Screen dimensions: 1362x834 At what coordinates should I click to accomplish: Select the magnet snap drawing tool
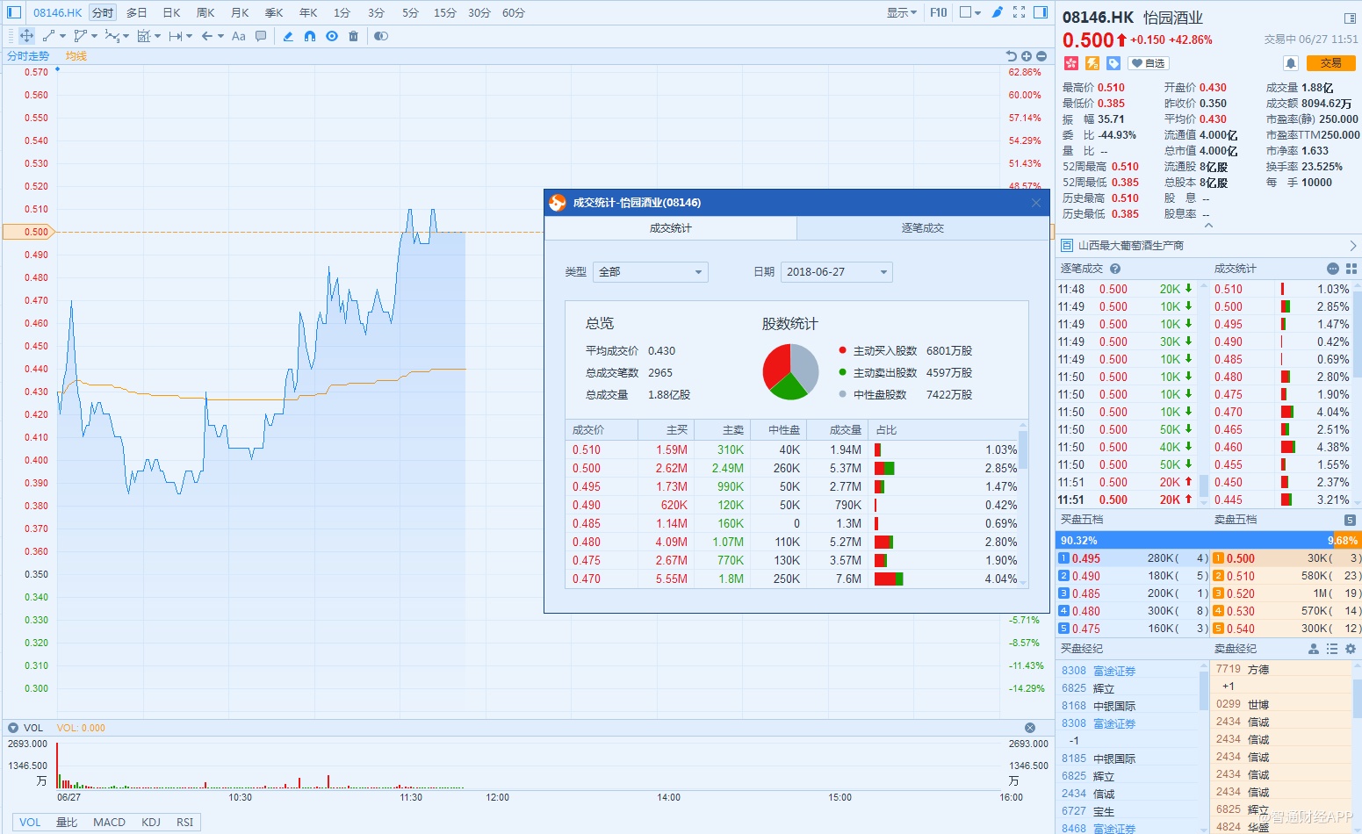[x=310, y=36]
